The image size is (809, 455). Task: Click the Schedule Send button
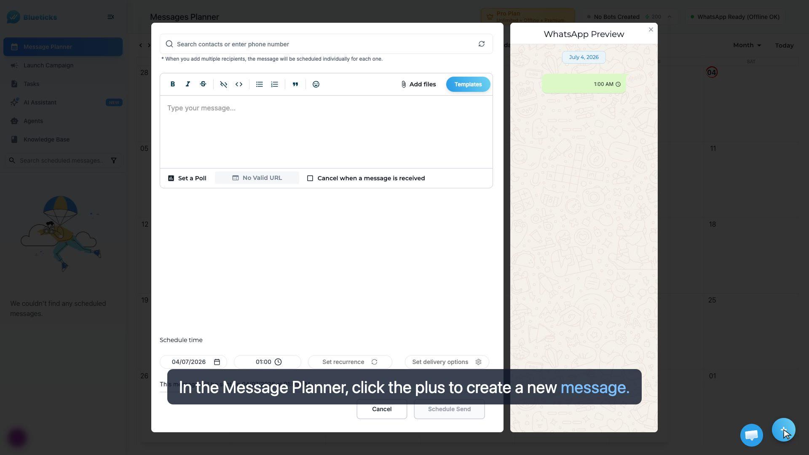449,409
